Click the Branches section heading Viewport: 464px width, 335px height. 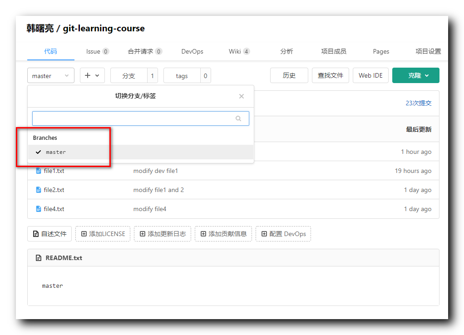coord(45,138)
